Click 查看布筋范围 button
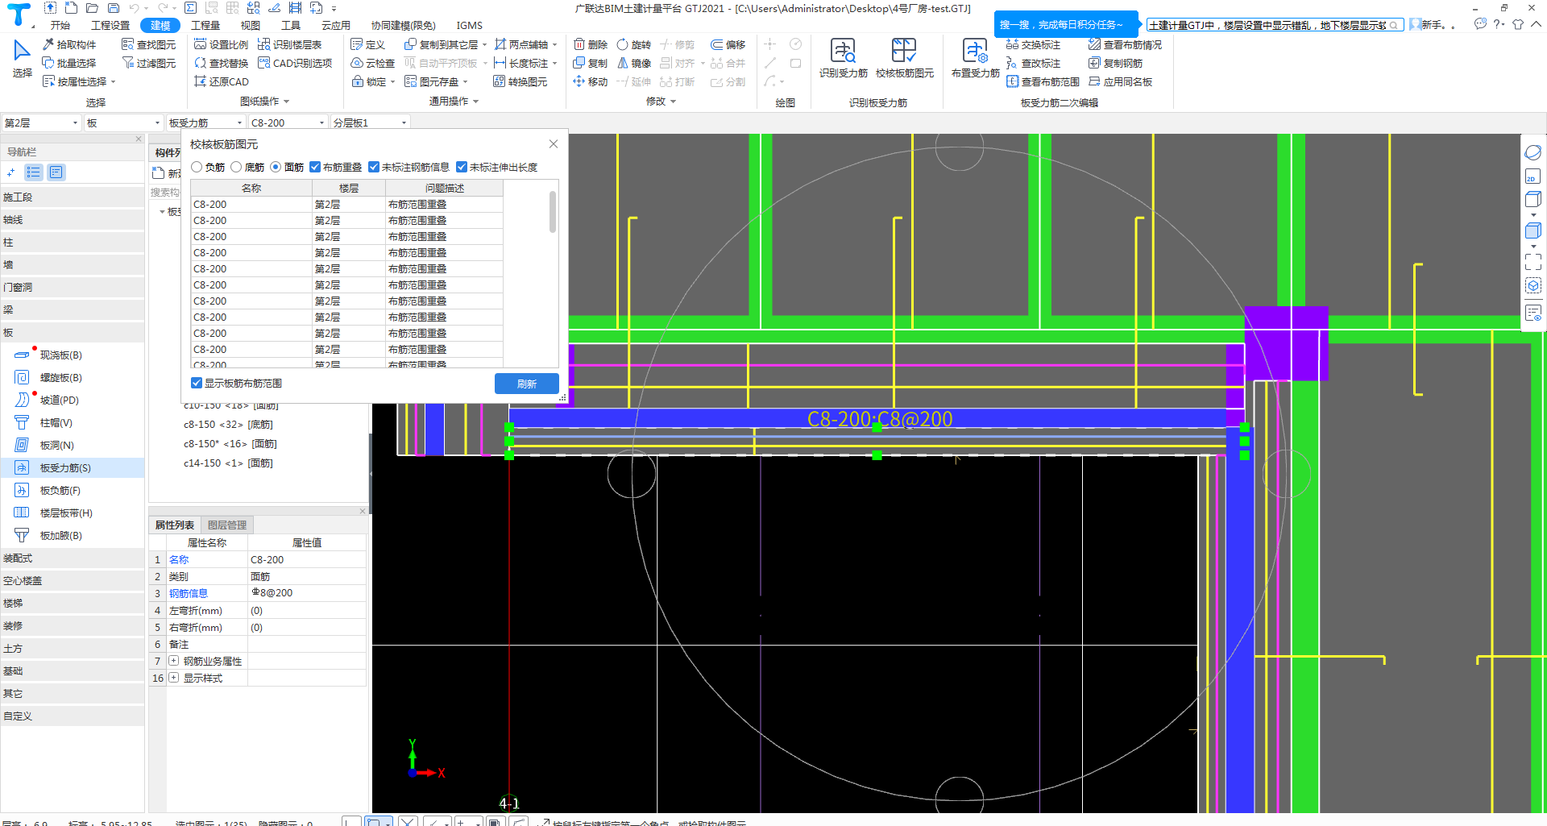The width and height of the screenshot is (1547, 826). pos(1043,81)
